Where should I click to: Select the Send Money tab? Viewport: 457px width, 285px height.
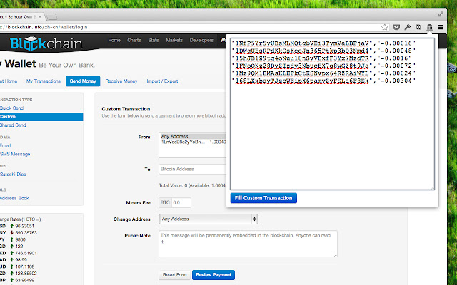pos(83,81)
